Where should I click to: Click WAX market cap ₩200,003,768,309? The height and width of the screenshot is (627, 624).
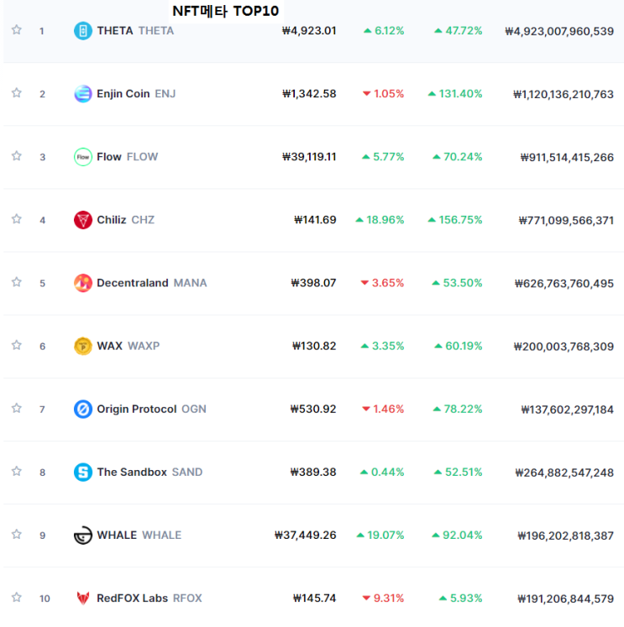564,347
